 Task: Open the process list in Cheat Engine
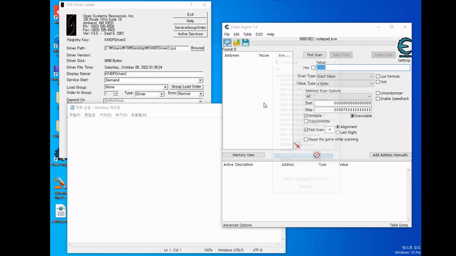click(x=227, y=42)
